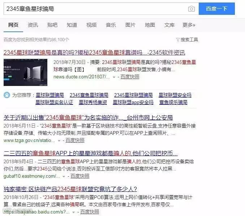Click the www.tzga.gov.cn URL text

pyautogui.click(x=29, y=140)
